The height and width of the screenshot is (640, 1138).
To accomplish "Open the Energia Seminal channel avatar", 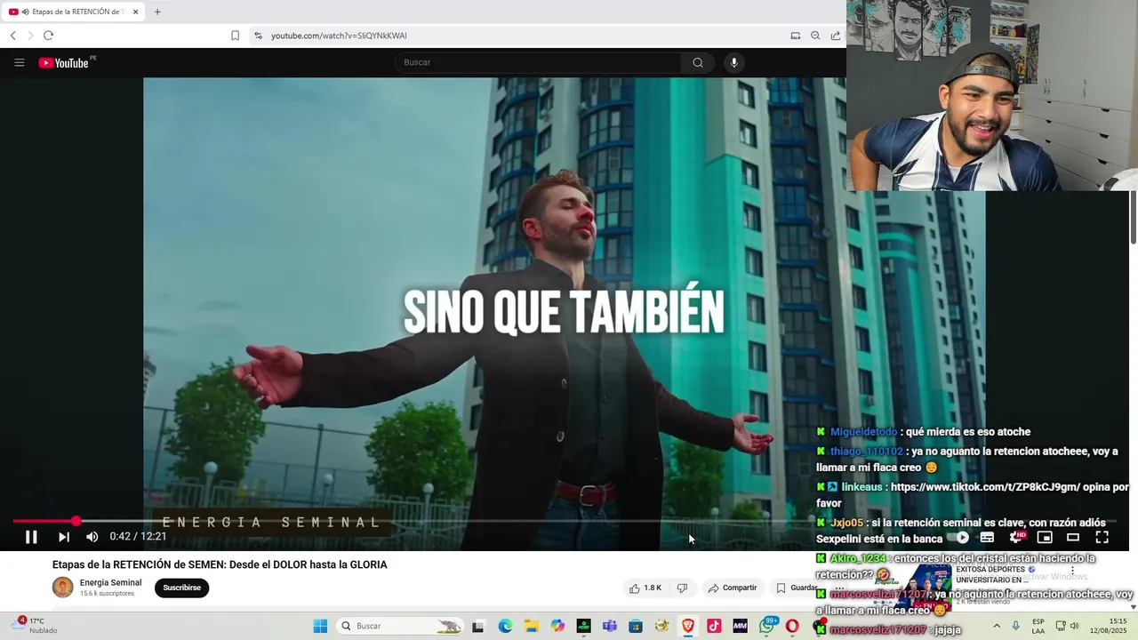I will pyautogui.click(x=63, y=588).
